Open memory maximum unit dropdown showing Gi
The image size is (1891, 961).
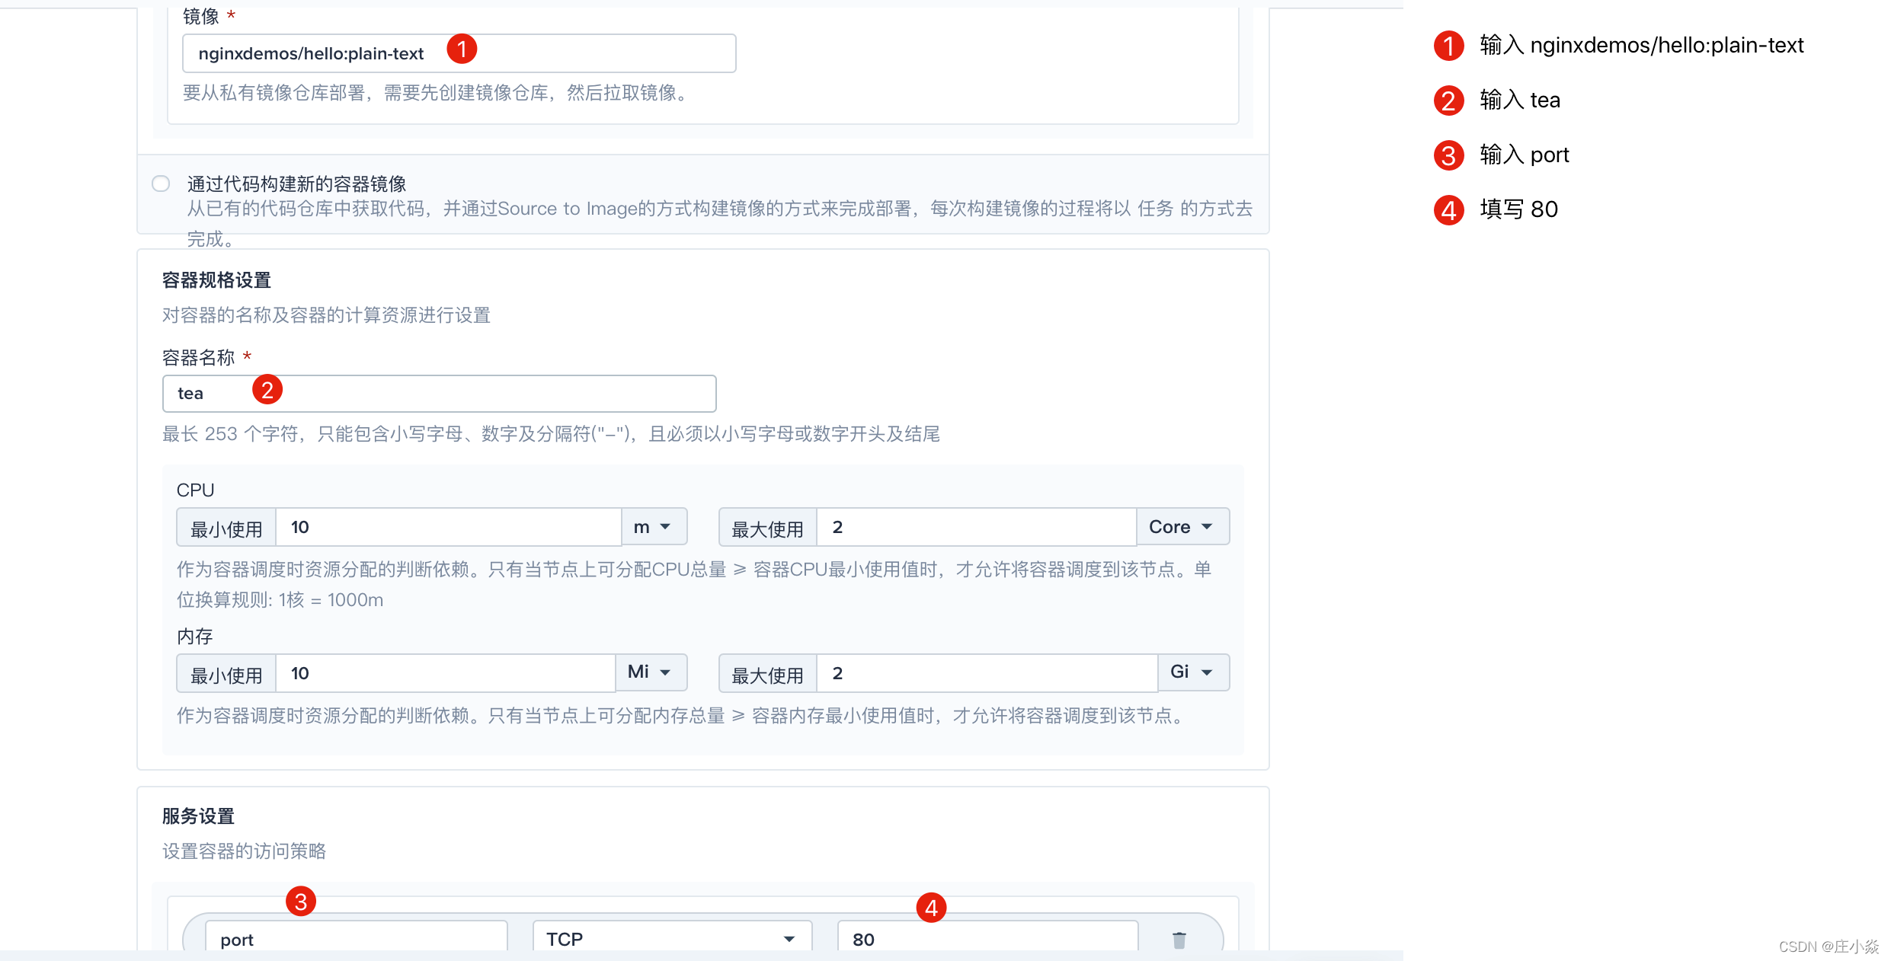click(x=1192, y=672)
